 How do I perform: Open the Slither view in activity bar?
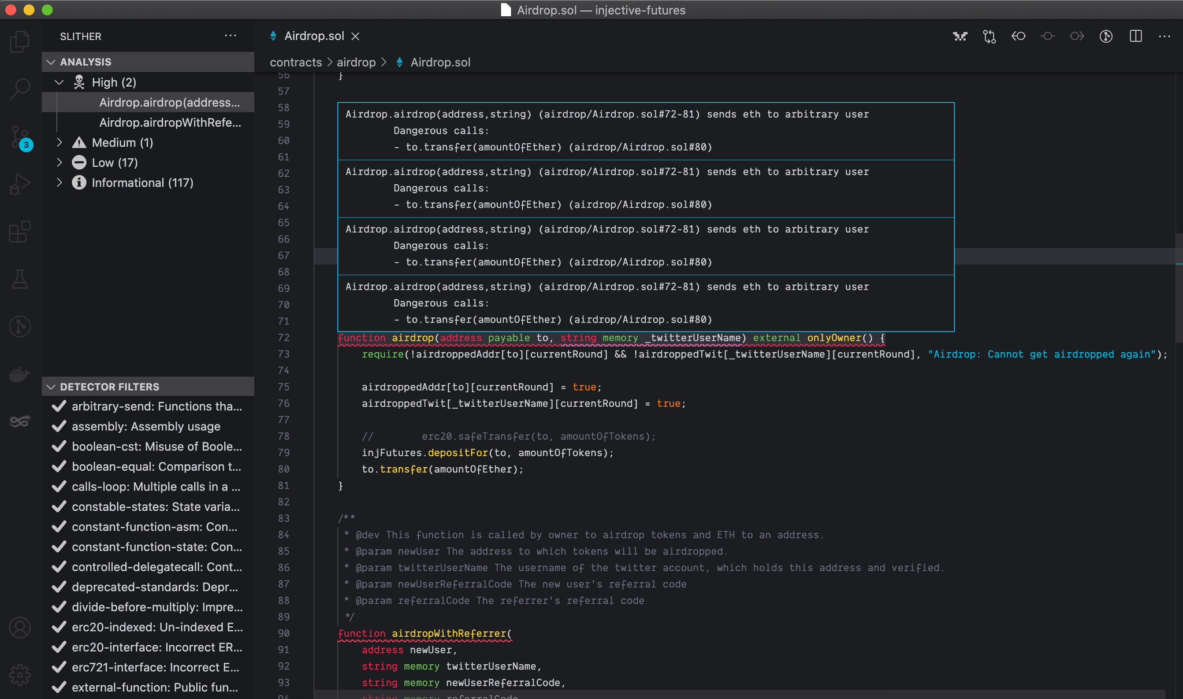coord(20,421)
